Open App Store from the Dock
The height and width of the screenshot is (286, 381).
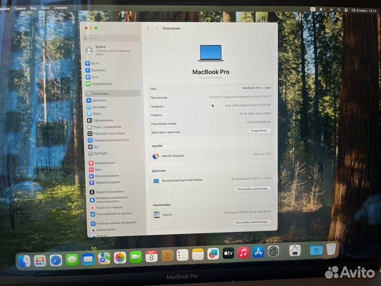tap(258, 252)
